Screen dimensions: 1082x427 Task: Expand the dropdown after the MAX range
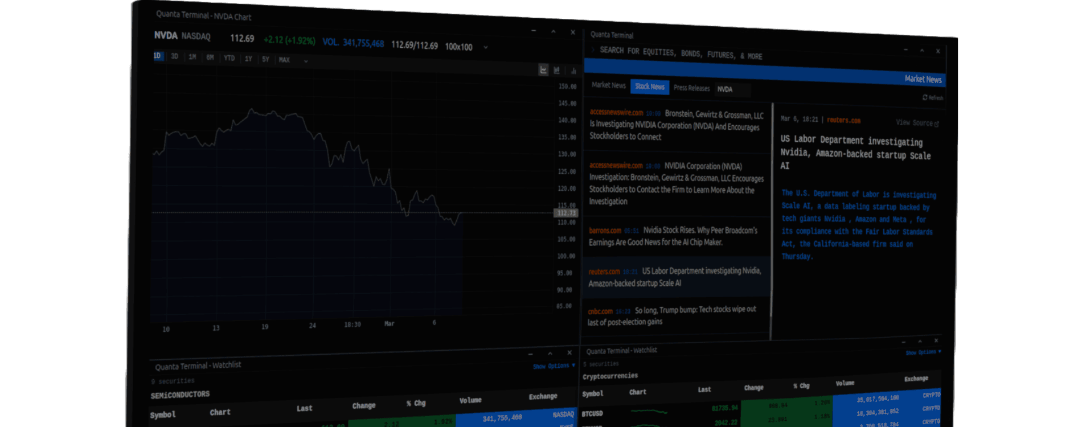tap(306, 61)
